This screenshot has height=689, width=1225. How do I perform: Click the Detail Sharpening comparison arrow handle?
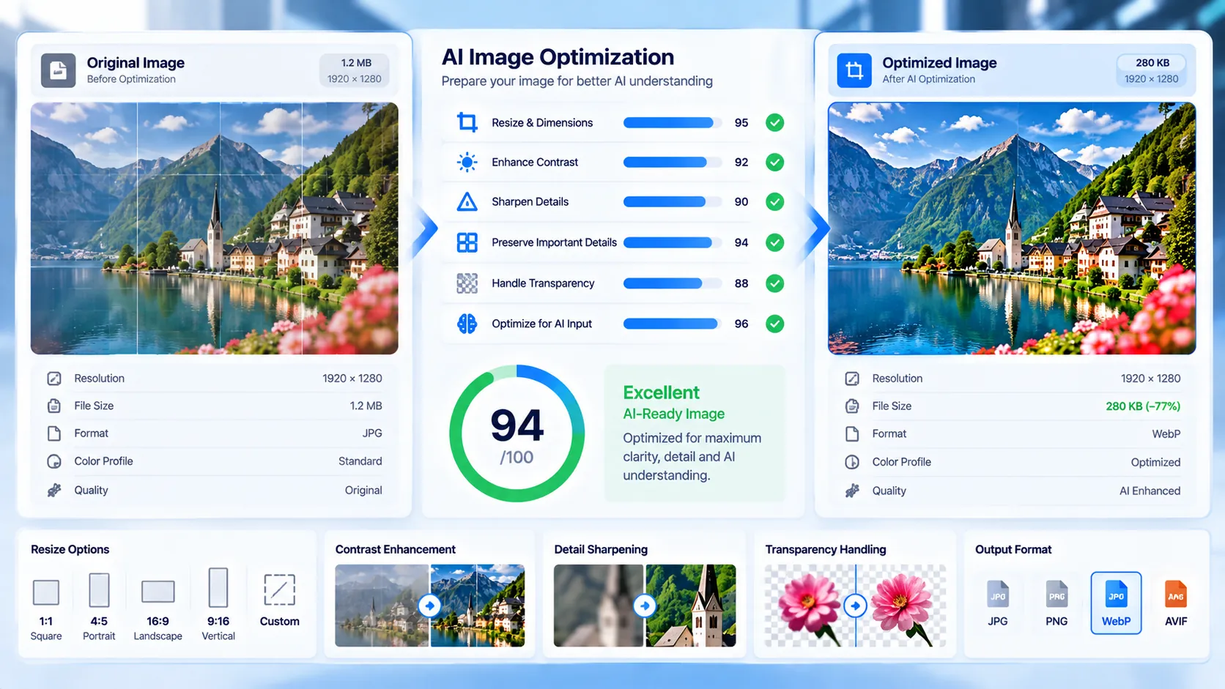(645, 606)
